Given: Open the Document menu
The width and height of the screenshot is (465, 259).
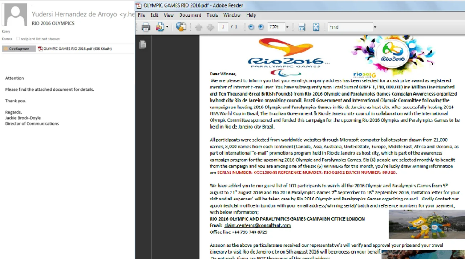Looking at the screenshot, I should (190, 15).
